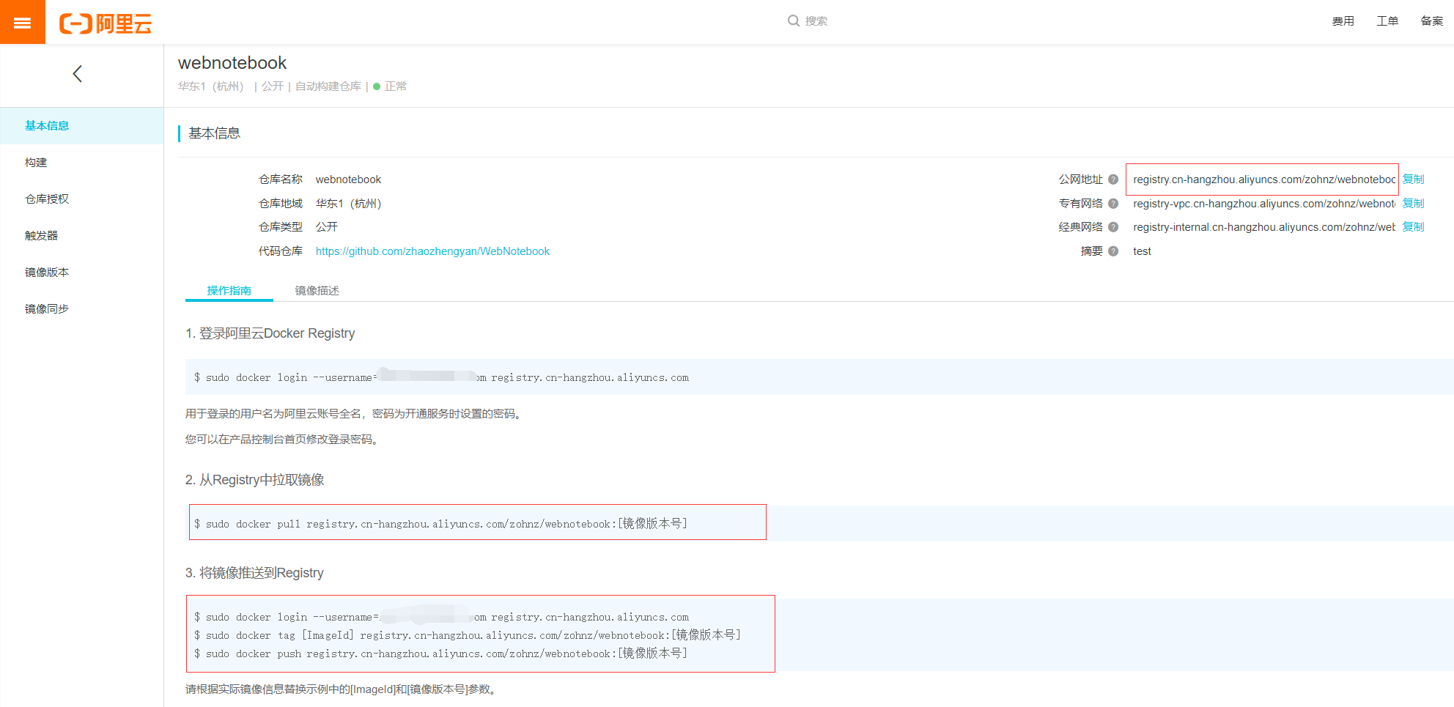The image size is (1454, 707).
Task: Click the note about 用户名为阿里云账号全名
Action: tap(355, 414)
